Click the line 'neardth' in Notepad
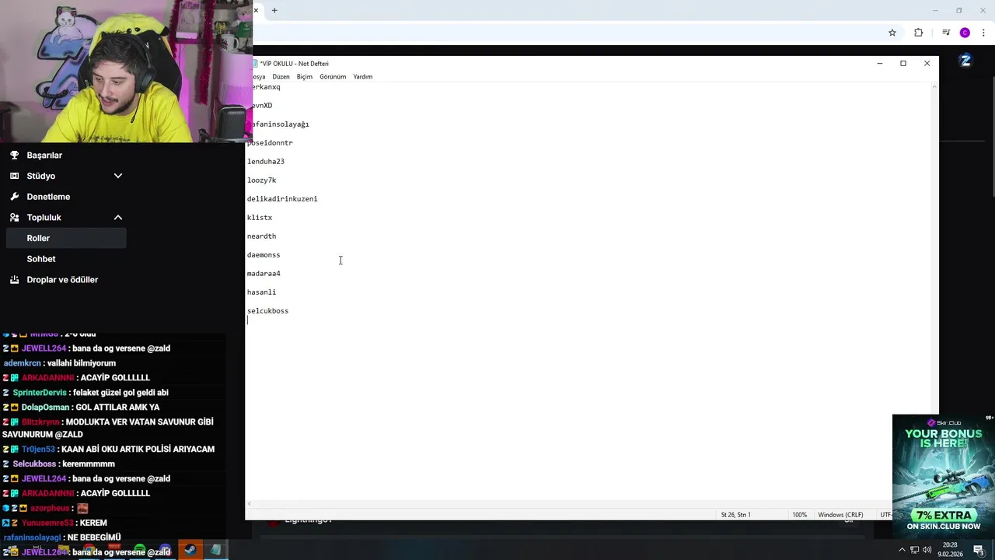Screen dimensions: 995x560 click(x=261, y=236)
